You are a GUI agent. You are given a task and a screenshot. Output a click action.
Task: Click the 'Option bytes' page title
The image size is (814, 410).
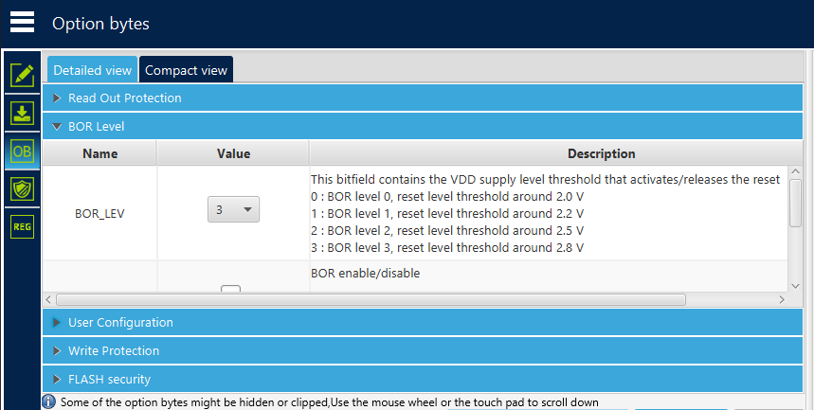pyautogui.click(x=100, y=24)
